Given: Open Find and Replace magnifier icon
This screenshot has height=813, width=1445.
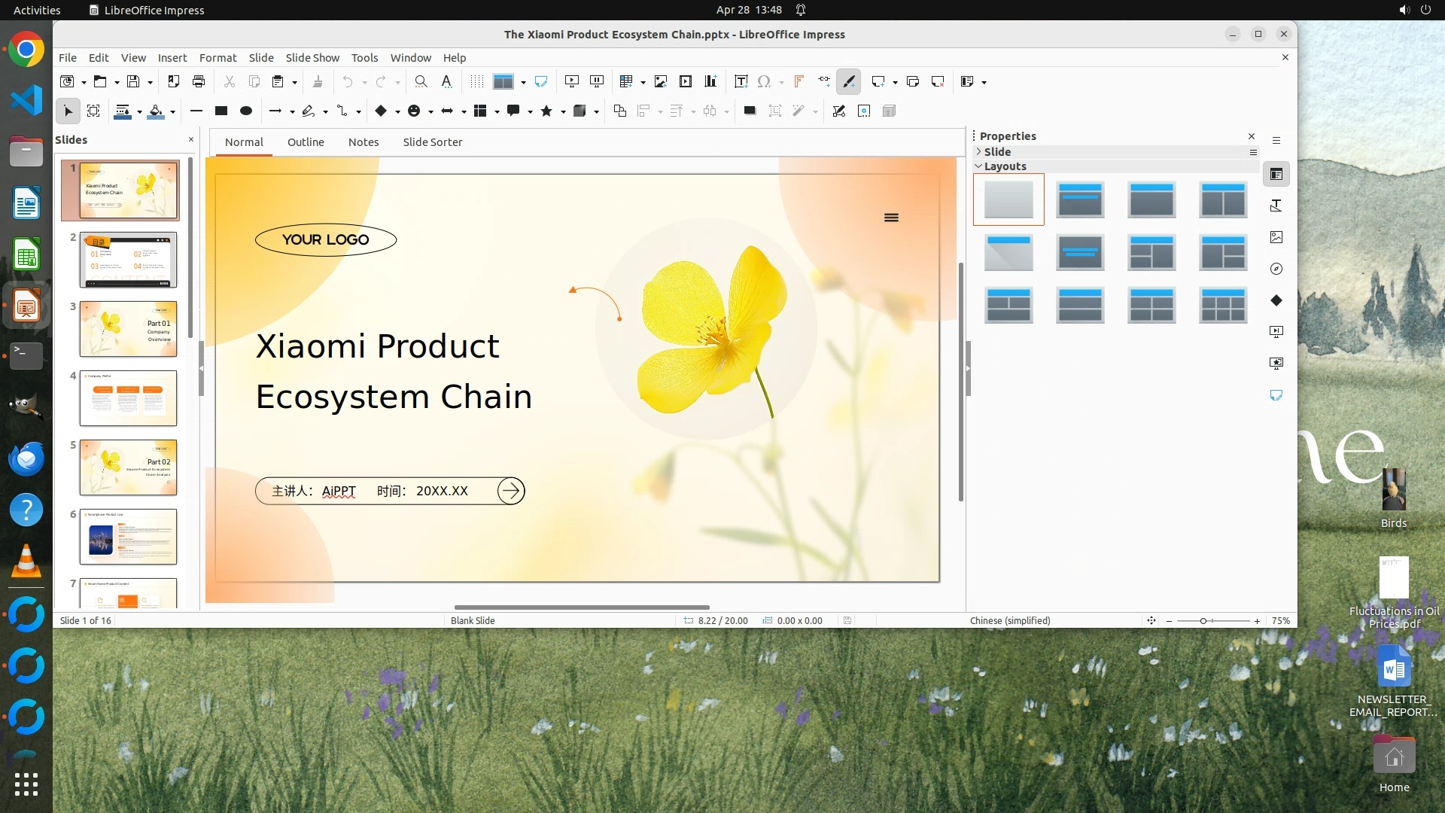Looking at the screenshot, I should click(x=421, y=81).
